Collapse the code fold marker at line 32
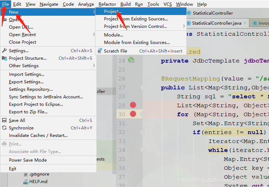Viewport: 269px width, 187px height. pyautogui.click(x=143, y=132)
